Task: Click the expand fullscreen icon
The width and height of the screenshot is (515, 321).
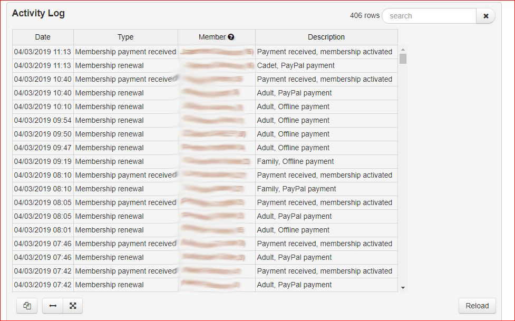Action: click(x=73, y=306)
